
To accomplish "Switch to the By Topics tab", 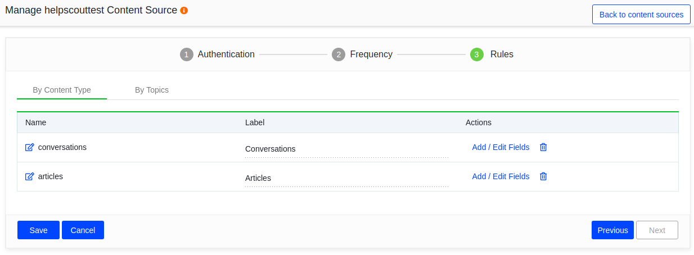I will click(x=152, y=90).
